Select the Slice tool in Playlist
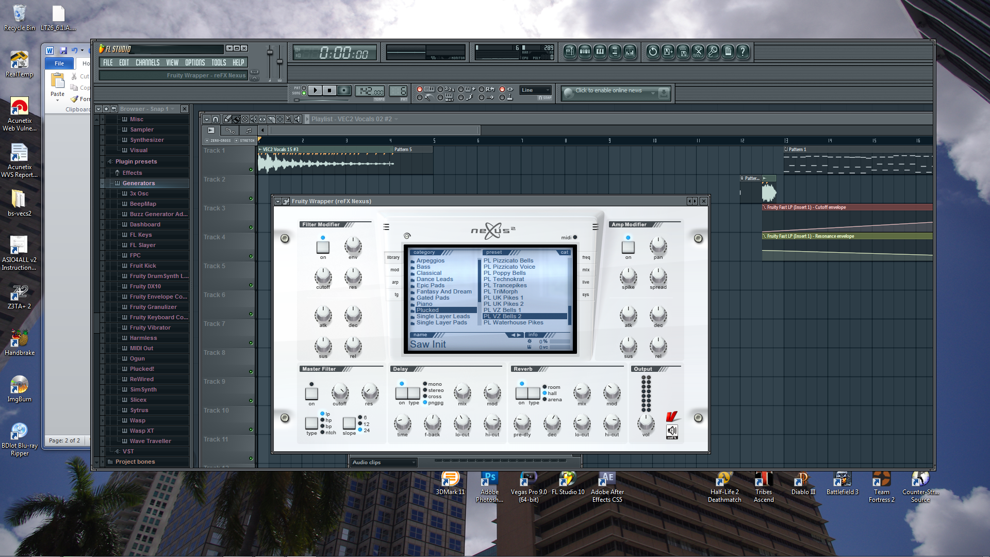The image size is (990, 557). [271, 119]
